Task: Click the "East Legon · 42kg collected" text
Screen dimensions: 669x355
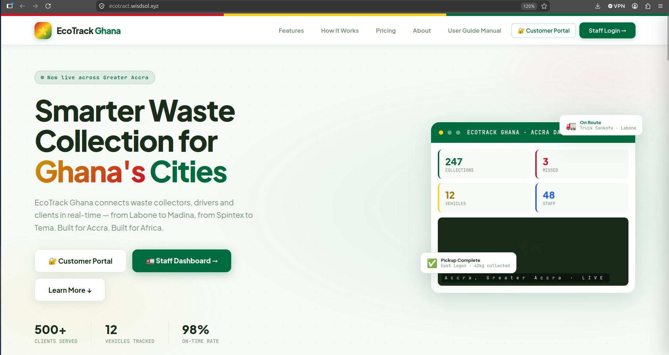Action: (475, 266)
